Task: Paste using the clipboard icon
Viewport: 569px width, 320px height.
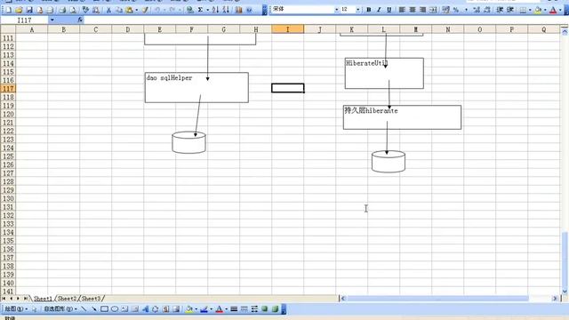Action: 129,10
